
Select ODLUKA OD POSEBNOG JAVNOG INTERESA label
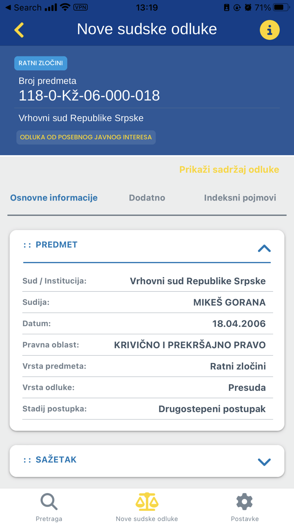(86, 137)
